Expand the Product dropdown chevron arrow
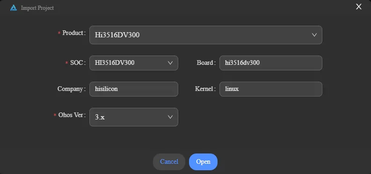Image resolution: width=371 pixels, height=174 pixels. click(x=314, y=35)
